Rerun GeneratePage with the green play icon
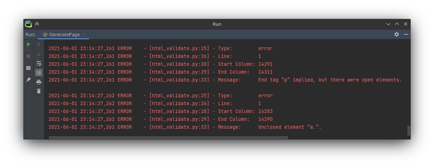This screenshot has width=434, height=167. [28, 44]
